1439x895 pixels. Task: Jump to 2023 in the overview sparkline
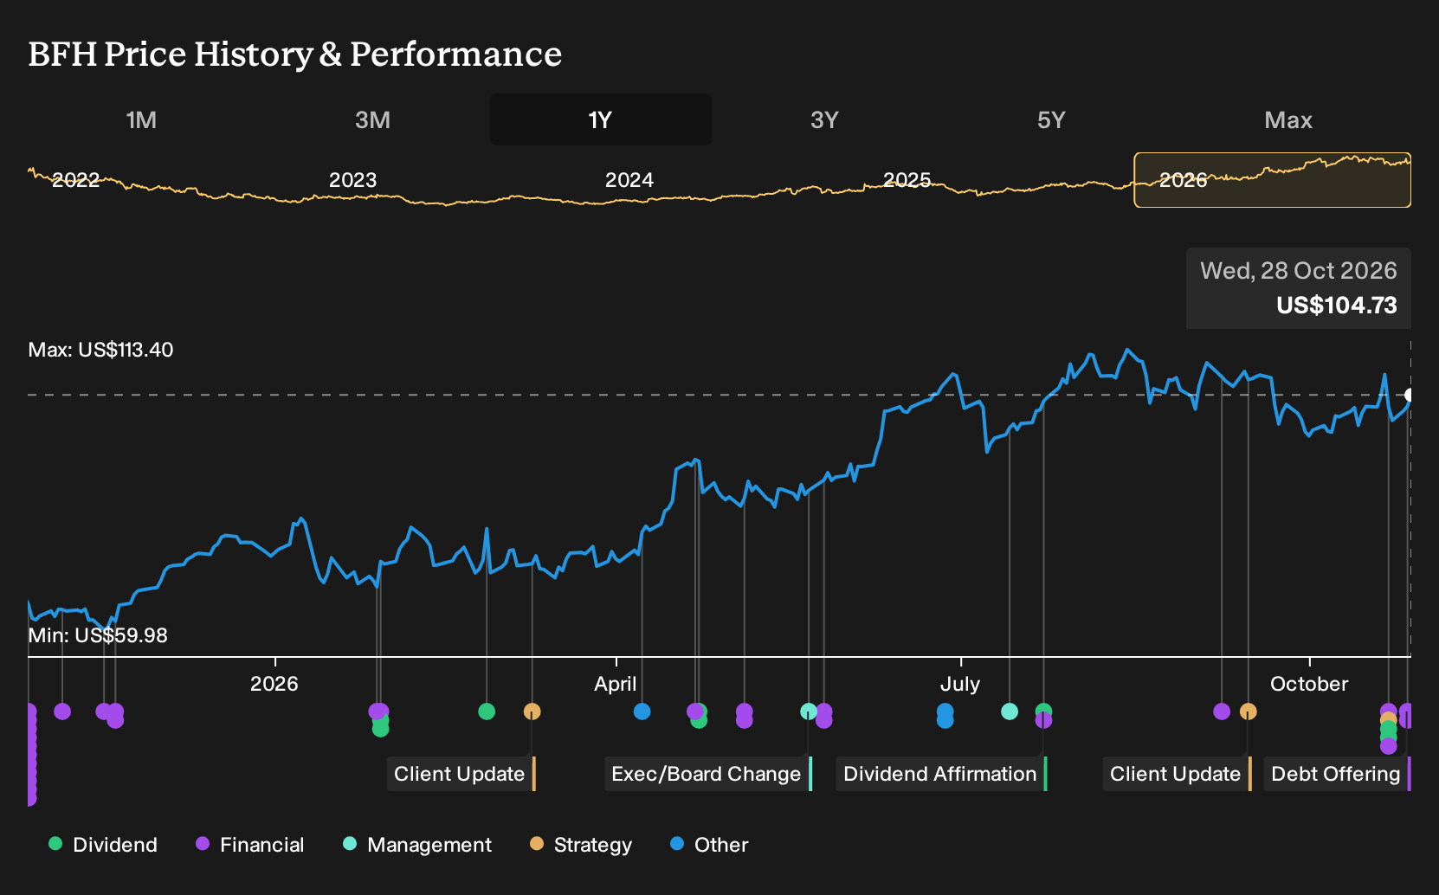pos(352,180)
